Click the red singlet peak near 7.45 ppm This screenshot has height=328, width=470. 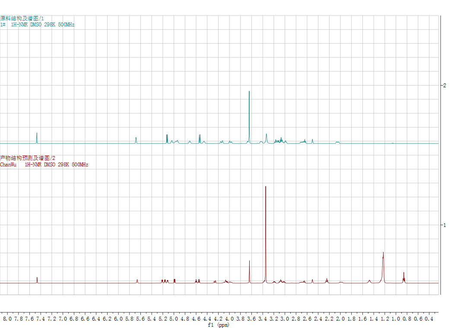coord(37,280)
